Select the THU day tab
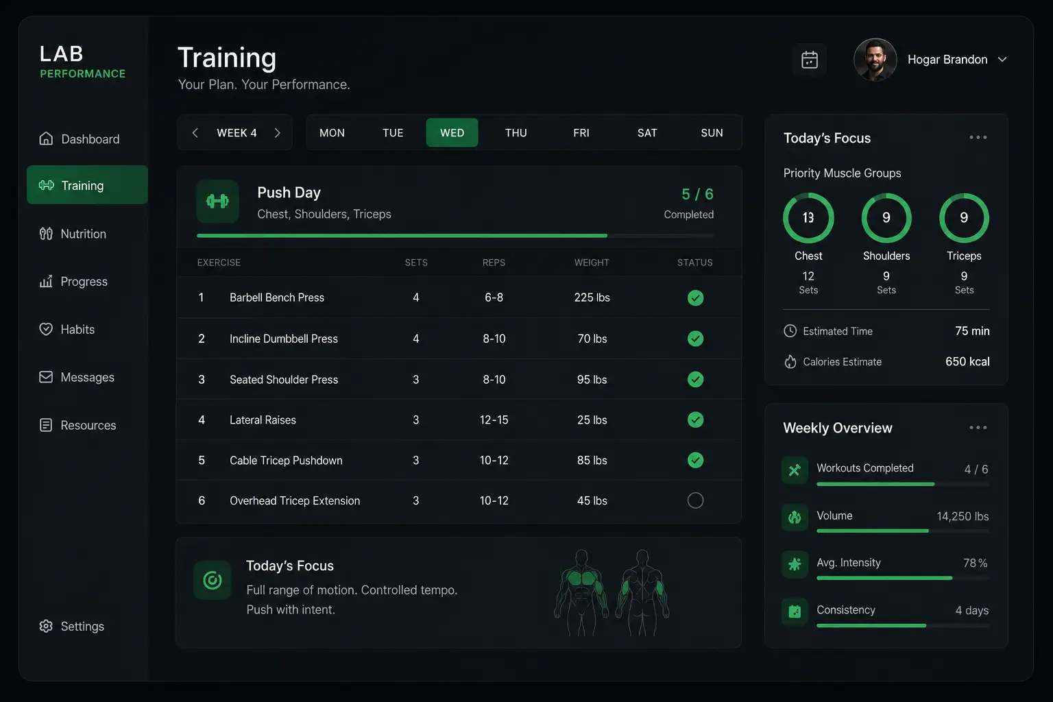Screen dimensions: 1053x702 coord(516,133)
